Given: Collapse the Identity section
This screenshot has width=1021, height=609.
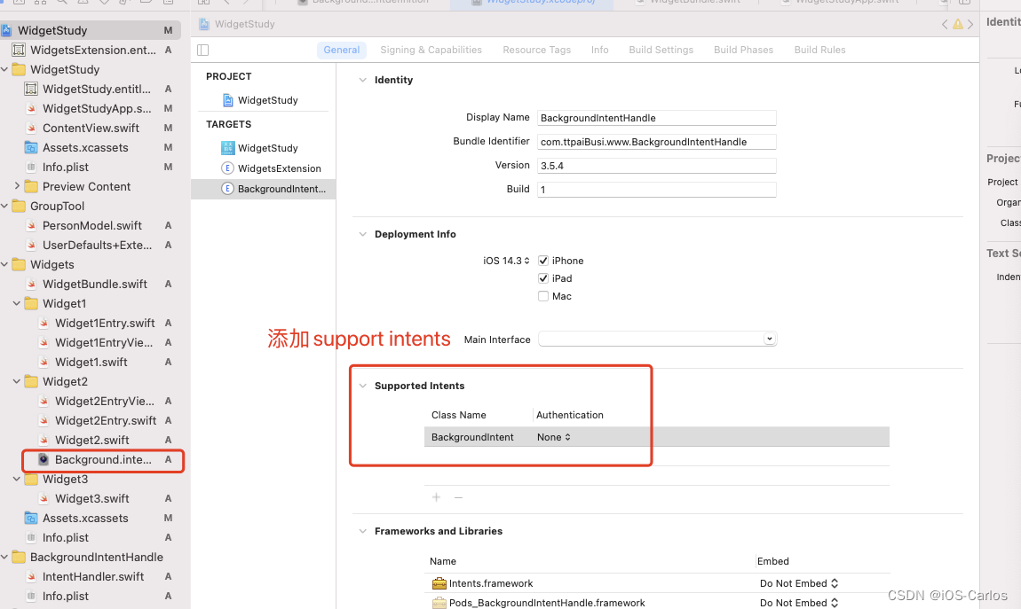Looking at the screenshot, I should click(x=363, y=80).
